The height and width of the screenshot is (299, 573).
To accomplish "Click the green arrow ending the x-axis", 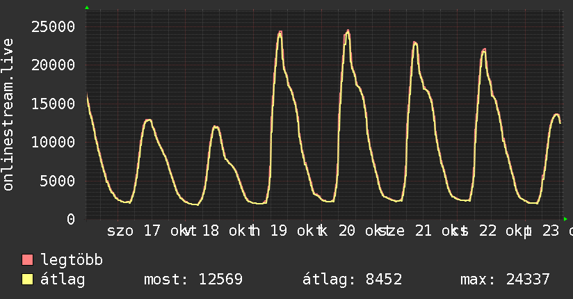I will pyautogui.click(x=565, y=219).
